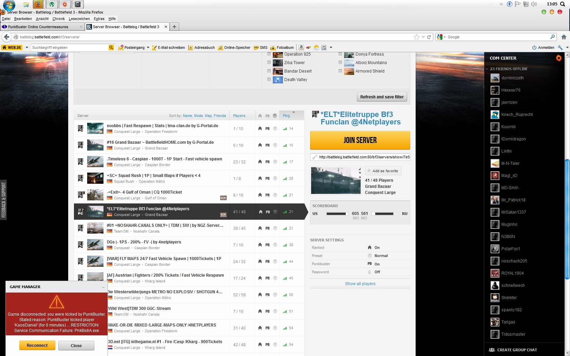Open Fotoalbum from the toolbar
This screenshot has width=570, height=356.
point(282,47)
